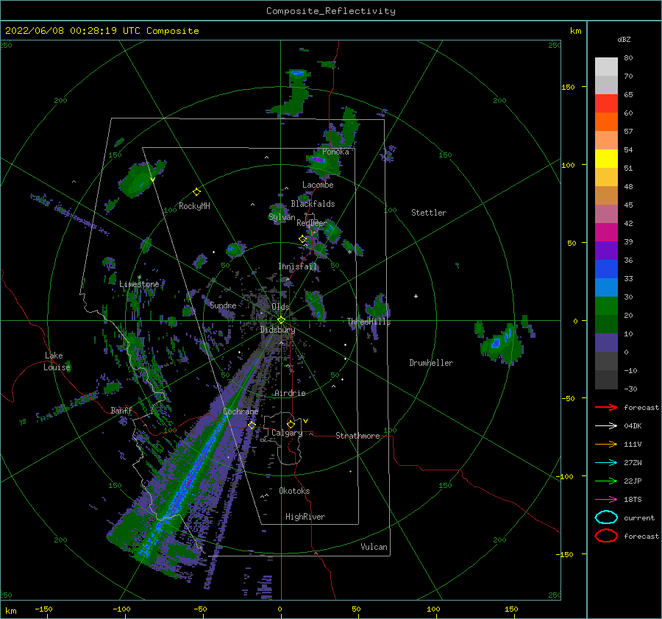This screenshot has height=619, width=662.
Task: Select the Limestone label
Action: (139, 284)
